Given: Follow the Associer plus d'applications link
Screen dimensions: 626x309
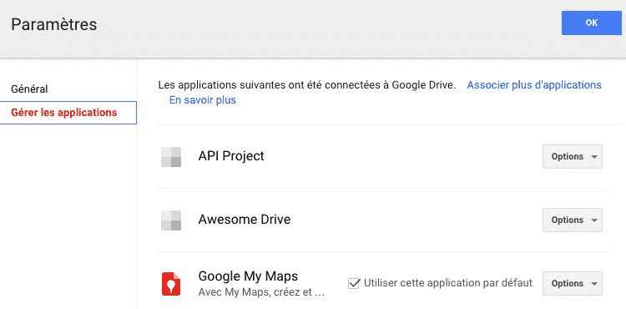Looking at the screenshot, I should point(534,85).
